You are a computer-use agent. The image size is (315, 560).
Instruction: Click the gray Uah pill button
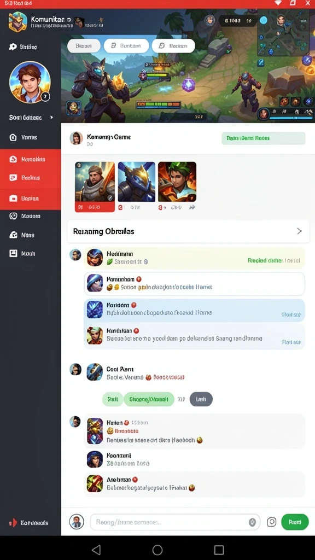point(201,399)
